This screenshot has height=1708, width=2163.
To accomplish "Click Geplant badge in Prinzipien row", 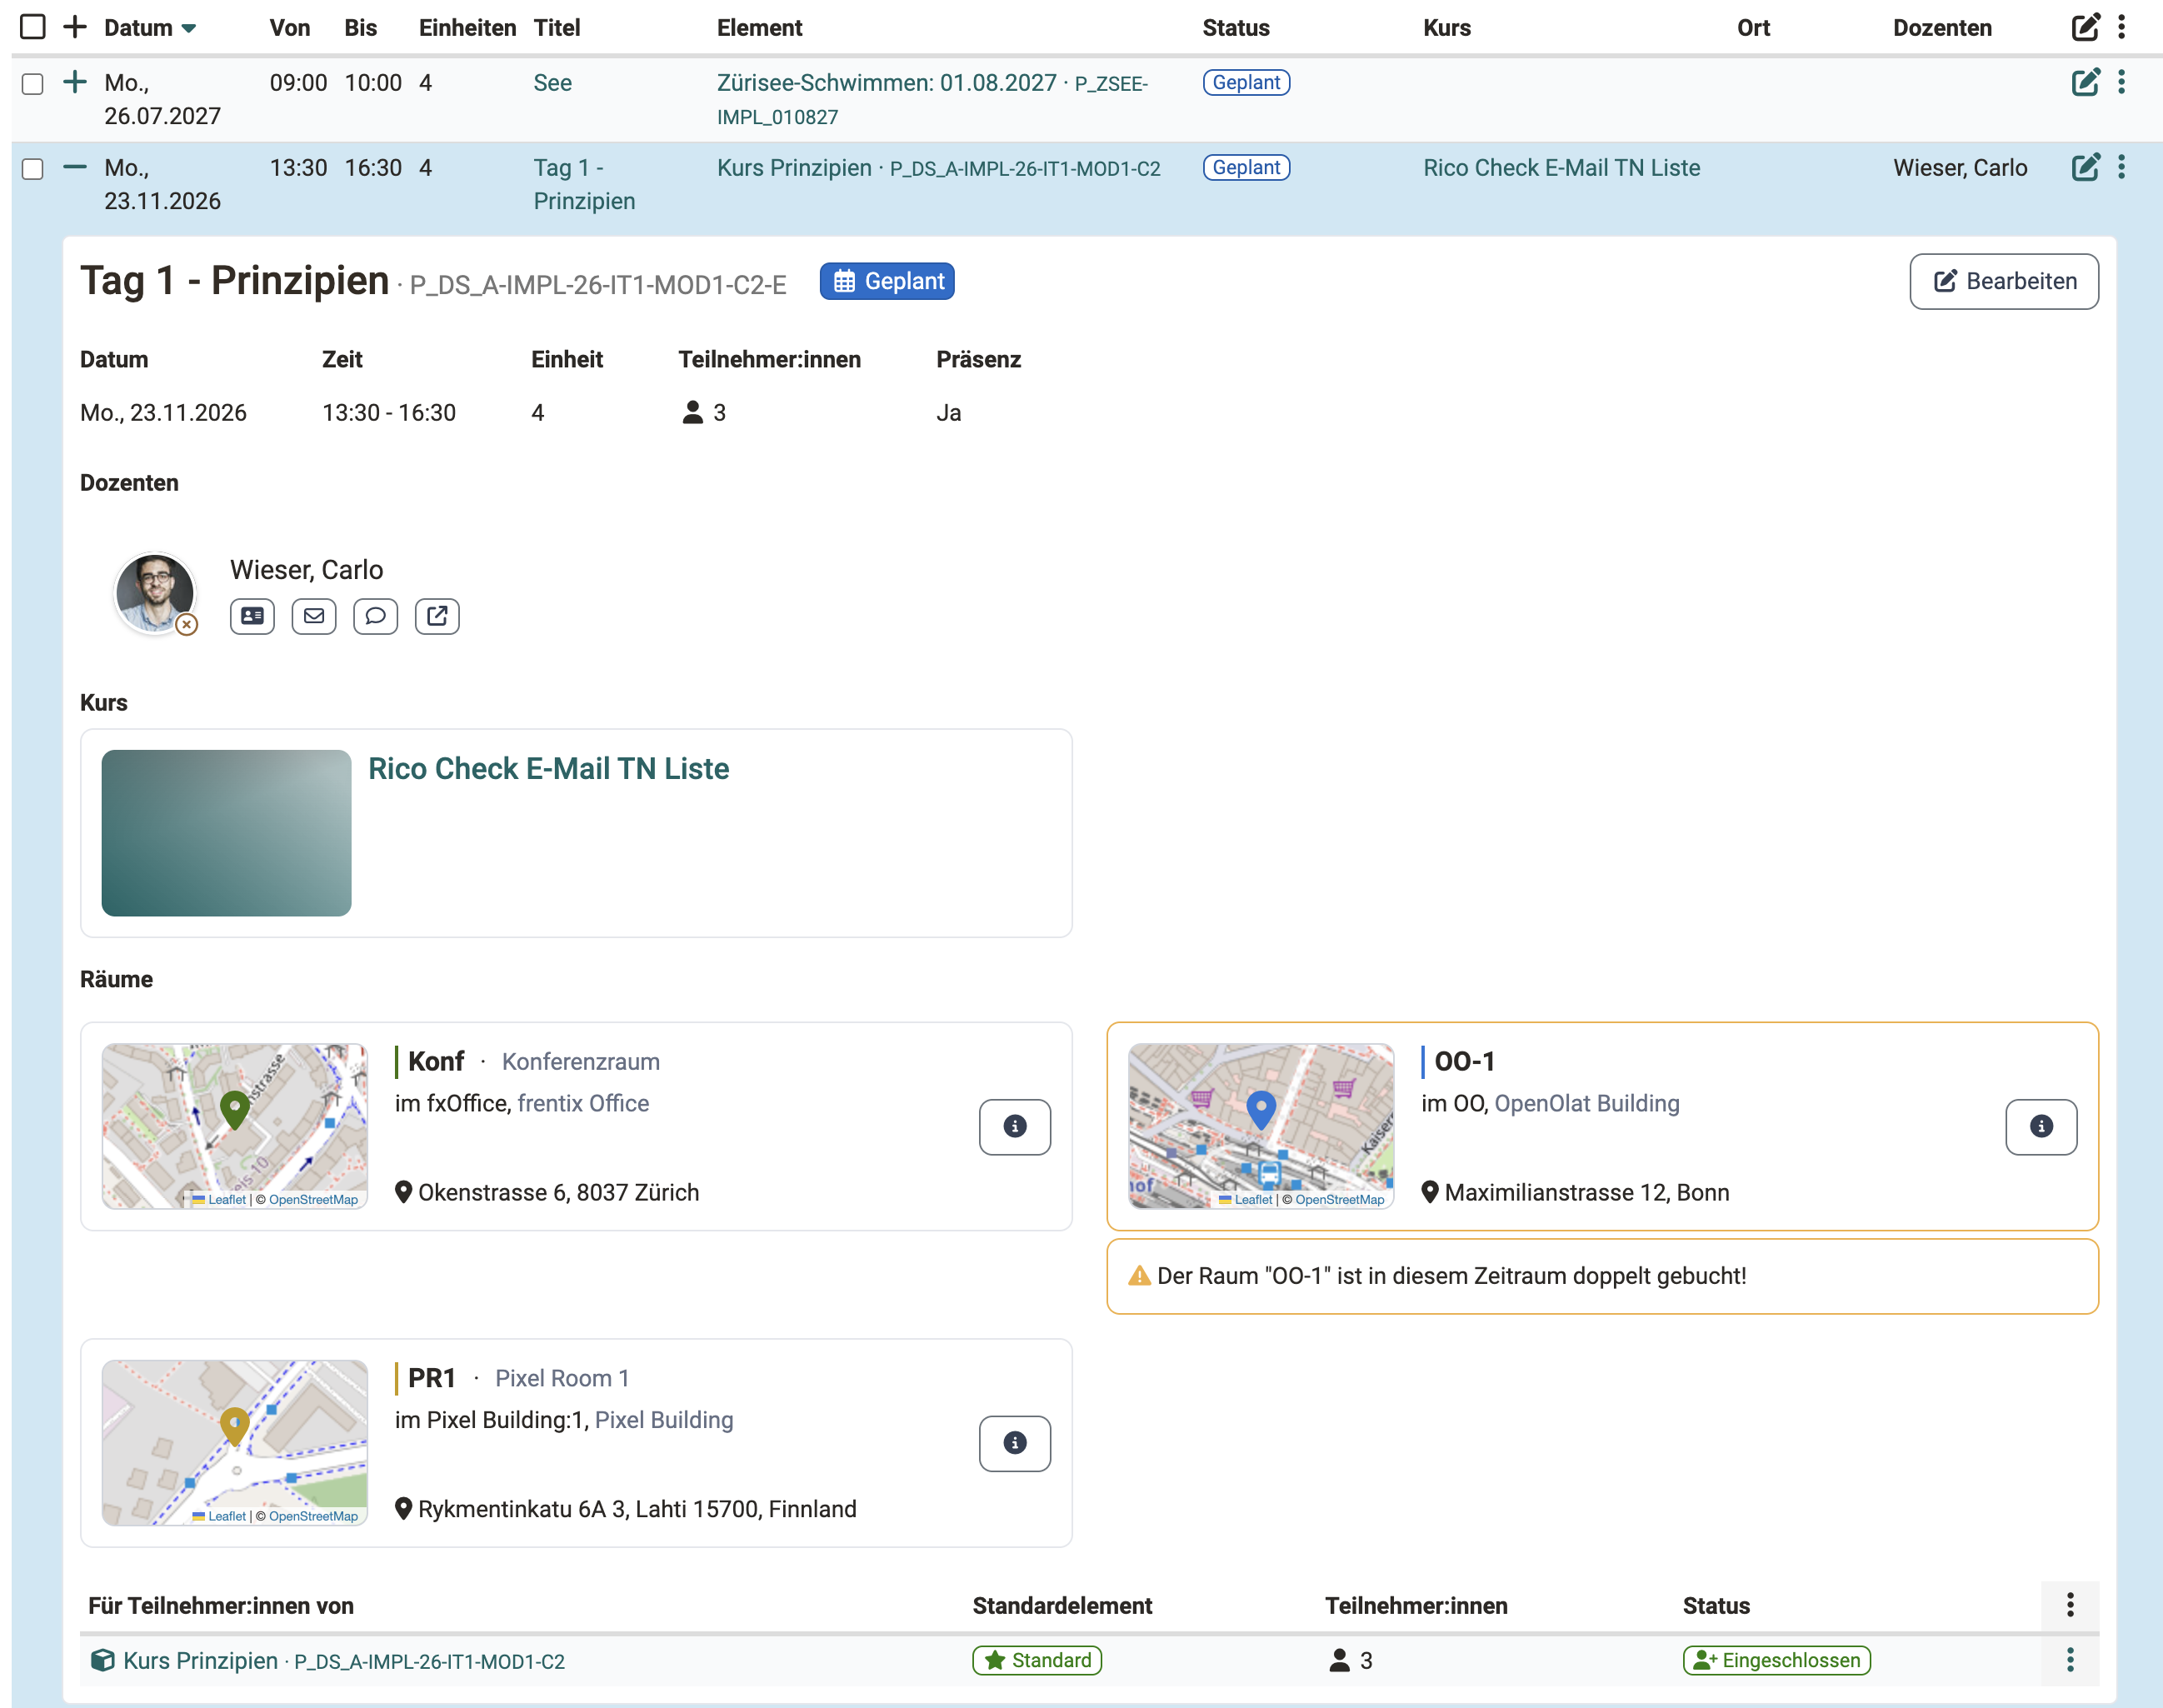I will tap(1246, 167).
